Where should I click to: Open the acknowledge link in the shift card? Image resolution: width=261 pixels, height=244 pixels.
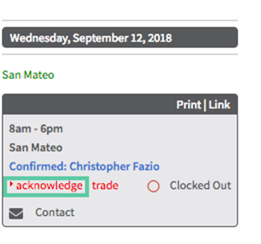(49, 186)
